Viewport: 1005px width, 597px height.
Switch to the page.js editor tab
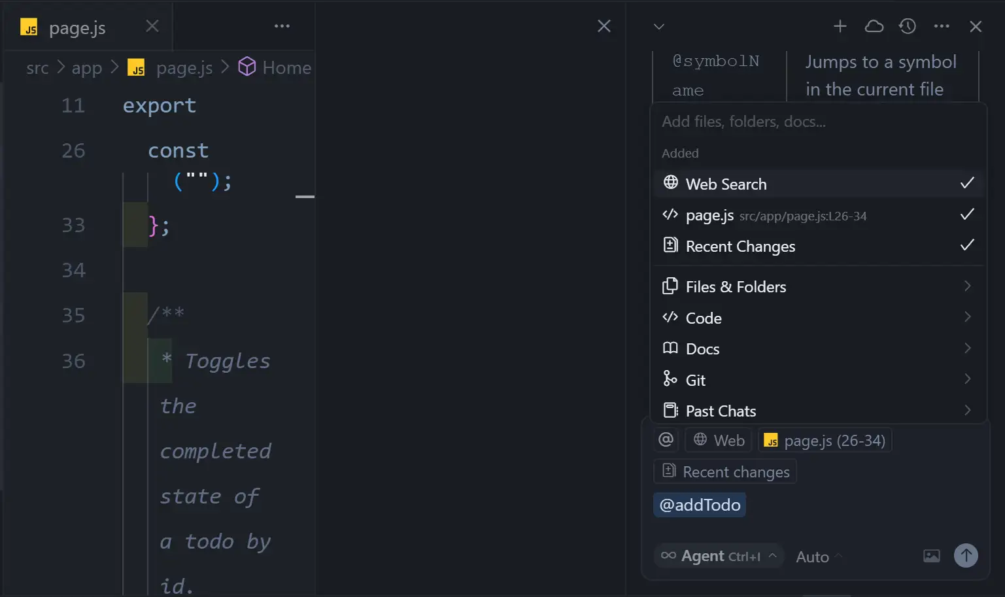click(77, 28)
